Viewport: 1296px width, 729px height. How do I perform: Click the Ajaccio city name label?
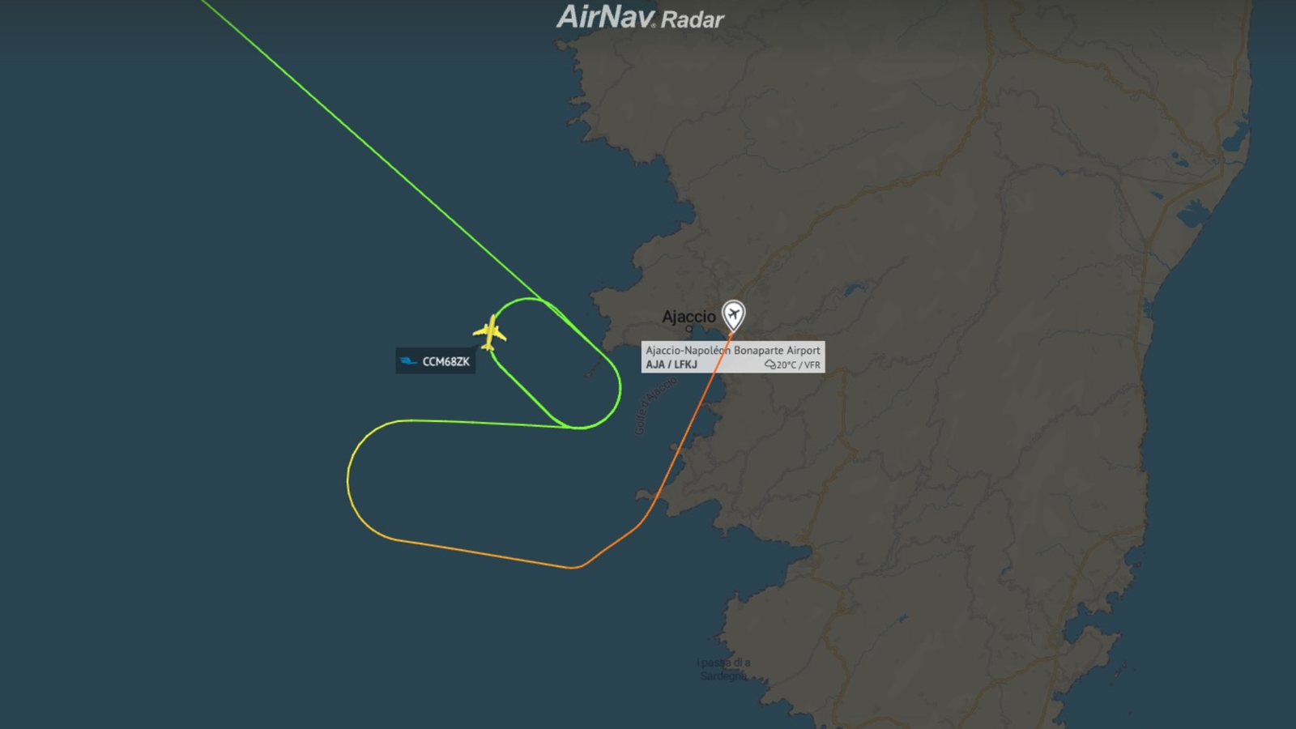688,317
